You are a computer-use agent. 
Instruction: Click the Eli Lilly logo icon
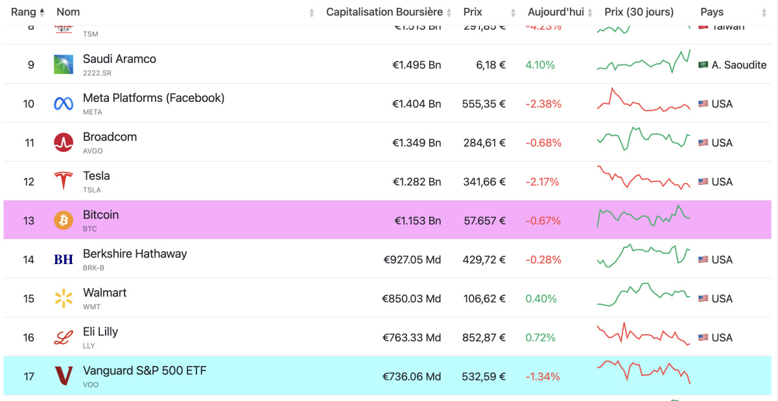[64, 337]
